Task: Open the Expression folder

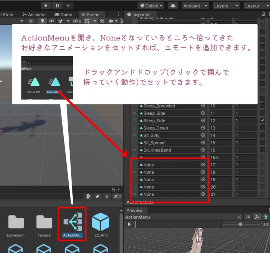Action: tap(16, 226)
